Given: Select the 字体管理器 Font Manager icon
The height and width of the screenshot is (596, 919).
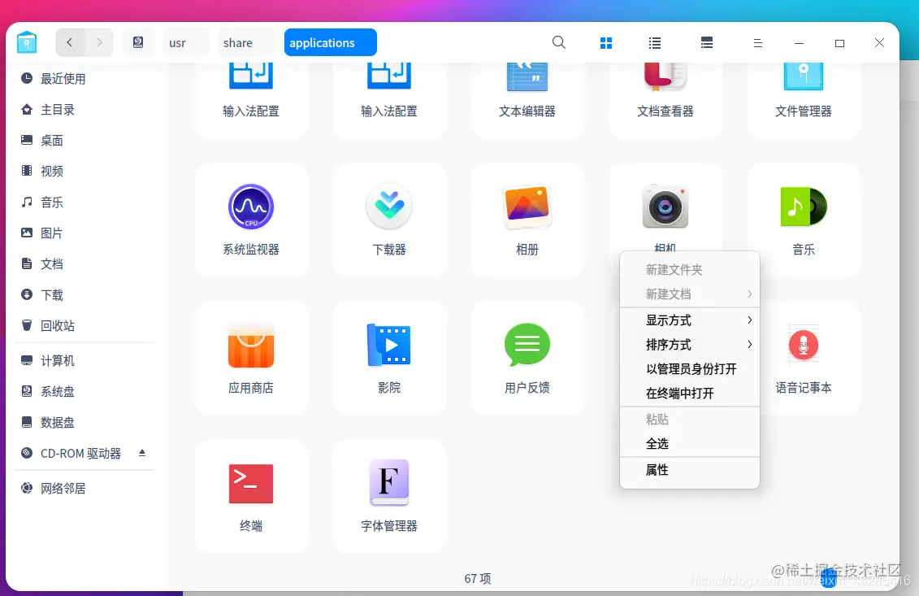Looking at the screenshot, I should pyautogui.click(x=389, y=483).
